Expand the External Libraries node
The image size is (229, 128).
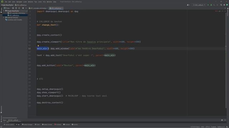pyautogui.click(x=4, y=17)
